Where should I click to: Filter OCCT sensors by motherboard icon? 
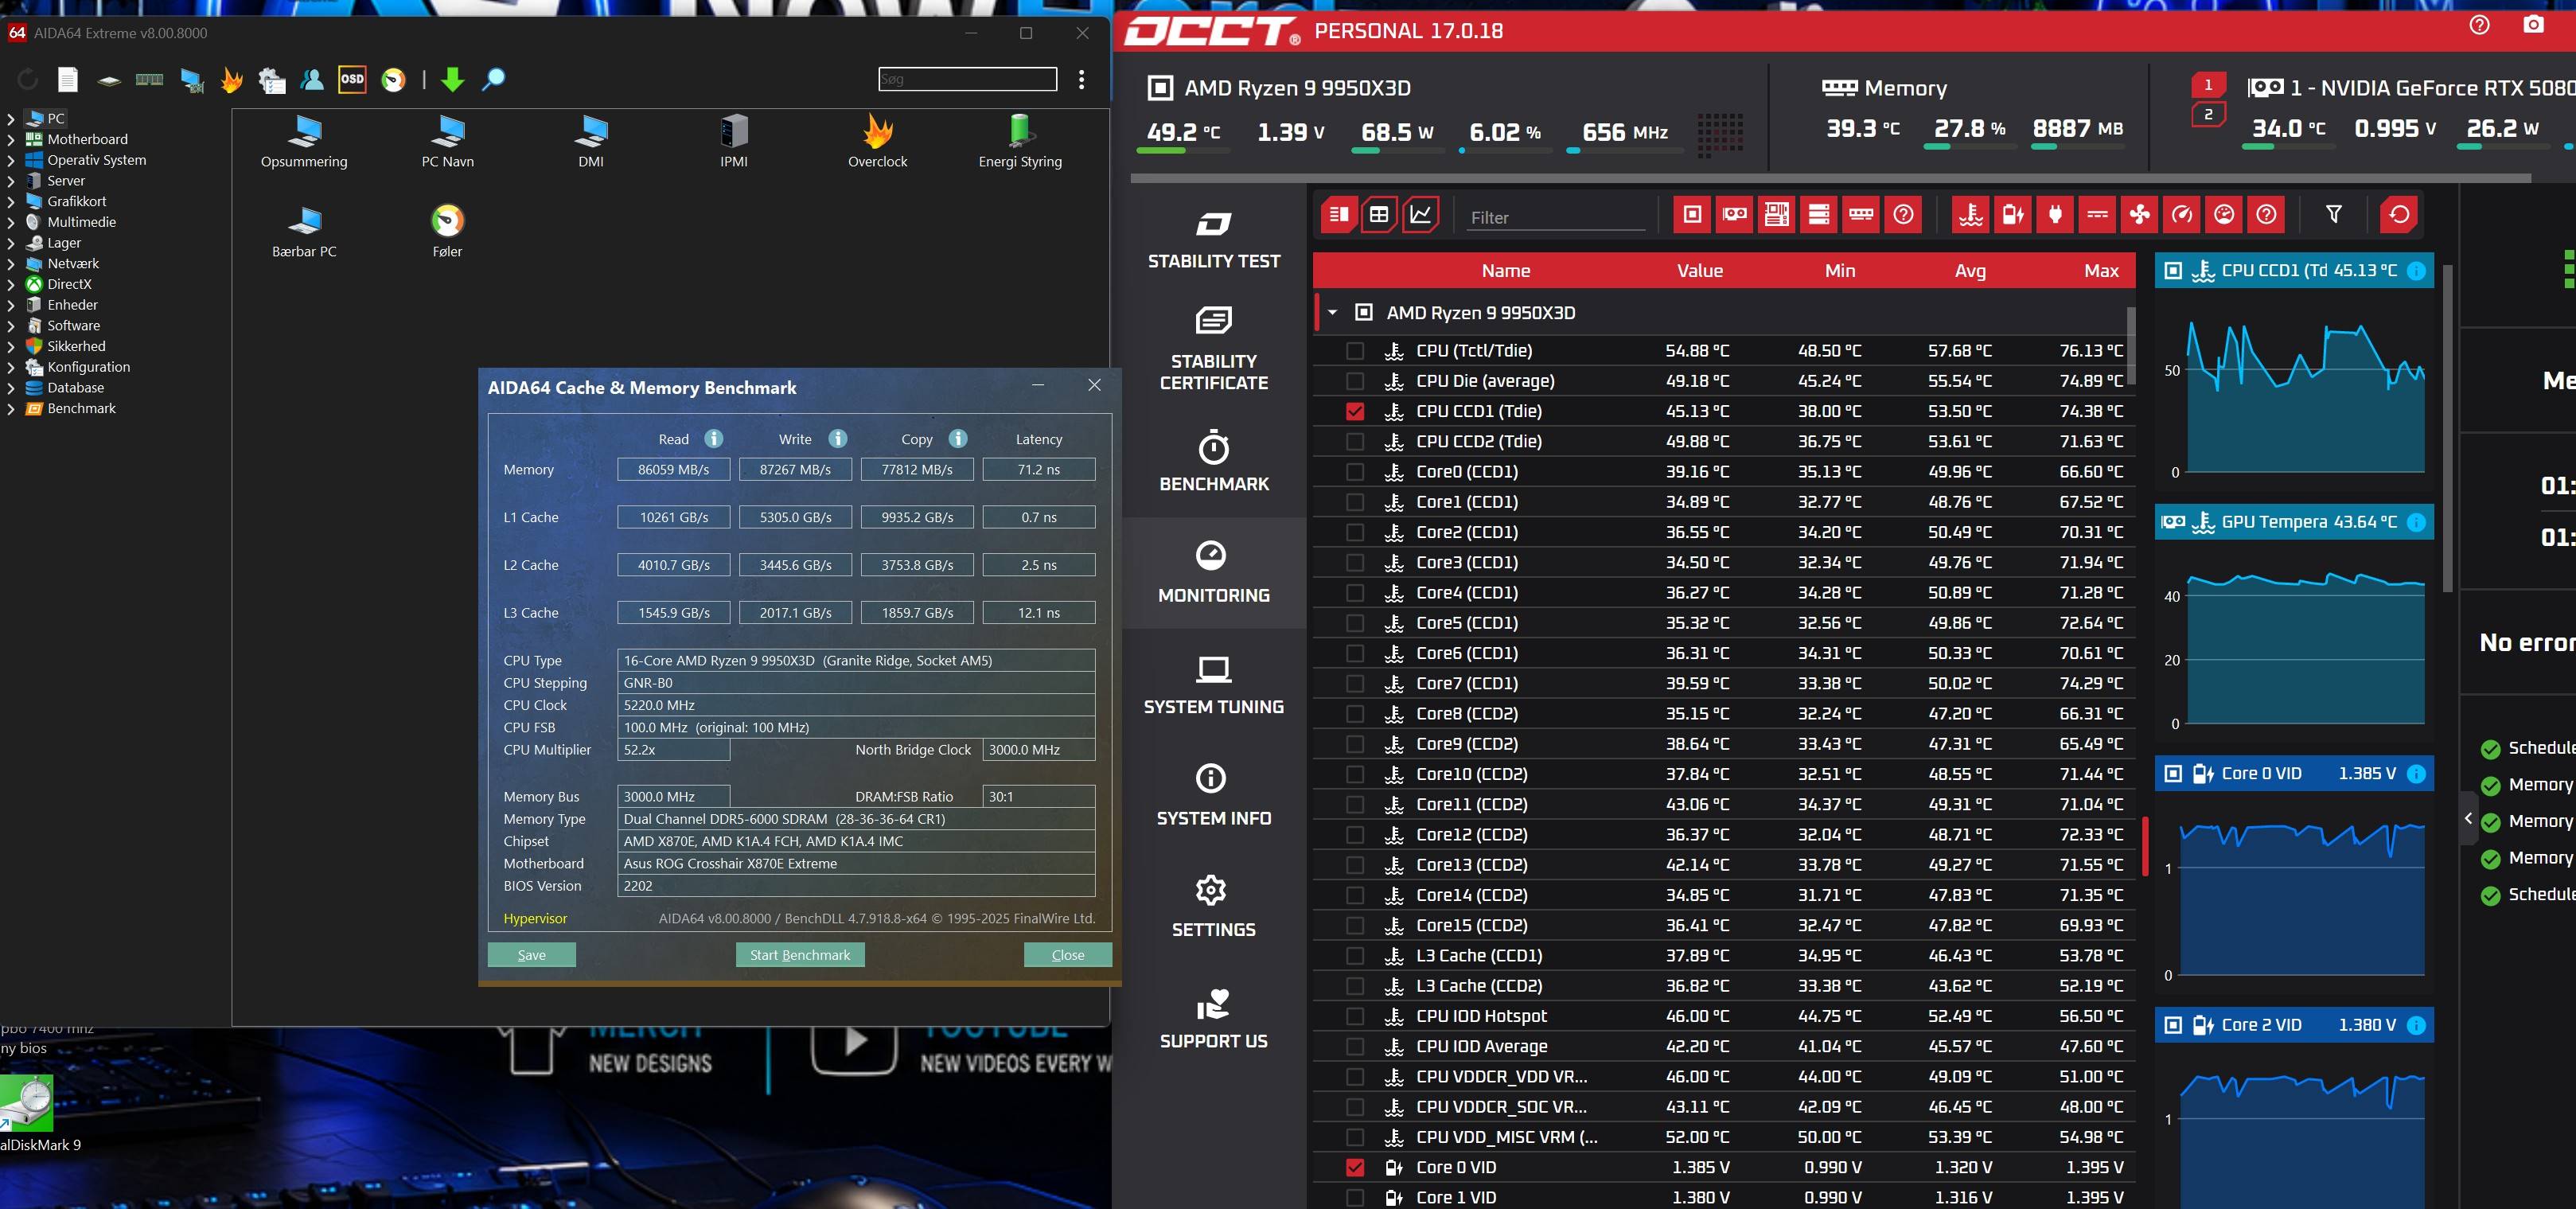(x=1777, y=214)
